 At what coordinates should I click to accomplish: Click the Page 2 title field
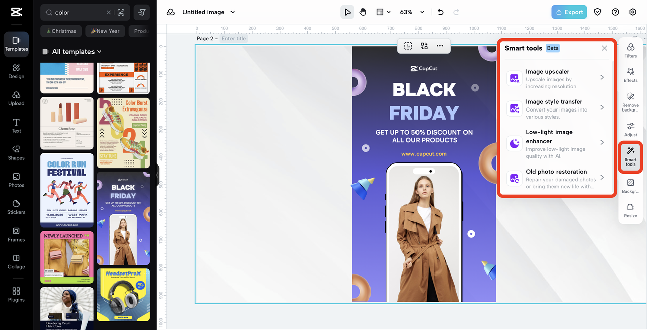pos(234,39)
